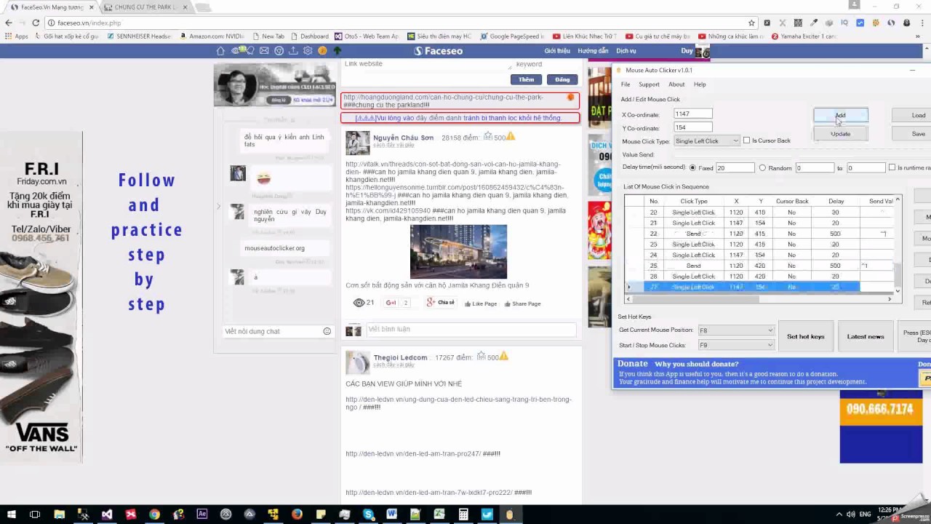Image resolution: width=931 pixels, height=524 pixels.
Task: Open Word from the taskbar
Action: pos(392,515)
